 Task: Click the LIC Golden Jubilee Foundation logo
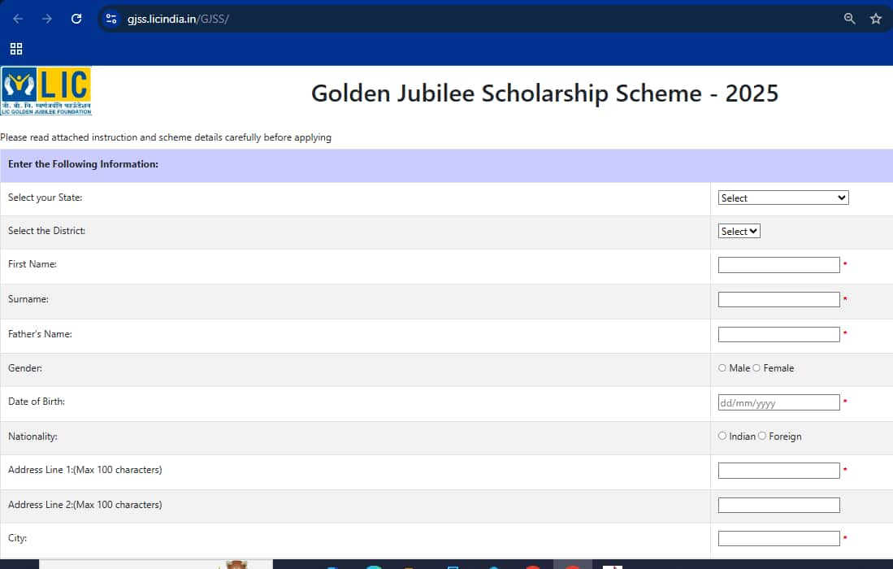(x=46, y=91)
